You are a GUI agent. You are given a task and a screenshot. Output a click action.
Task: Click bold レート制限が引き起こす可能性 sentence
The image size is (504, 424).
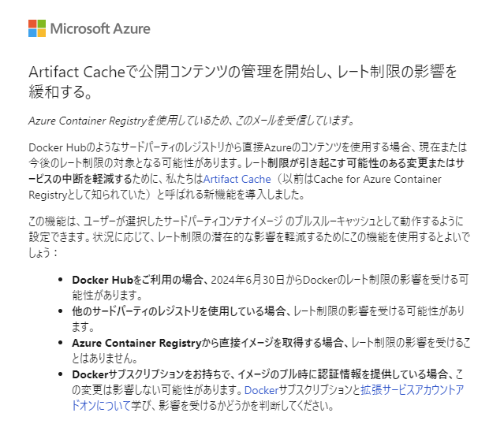coord(246,171)
